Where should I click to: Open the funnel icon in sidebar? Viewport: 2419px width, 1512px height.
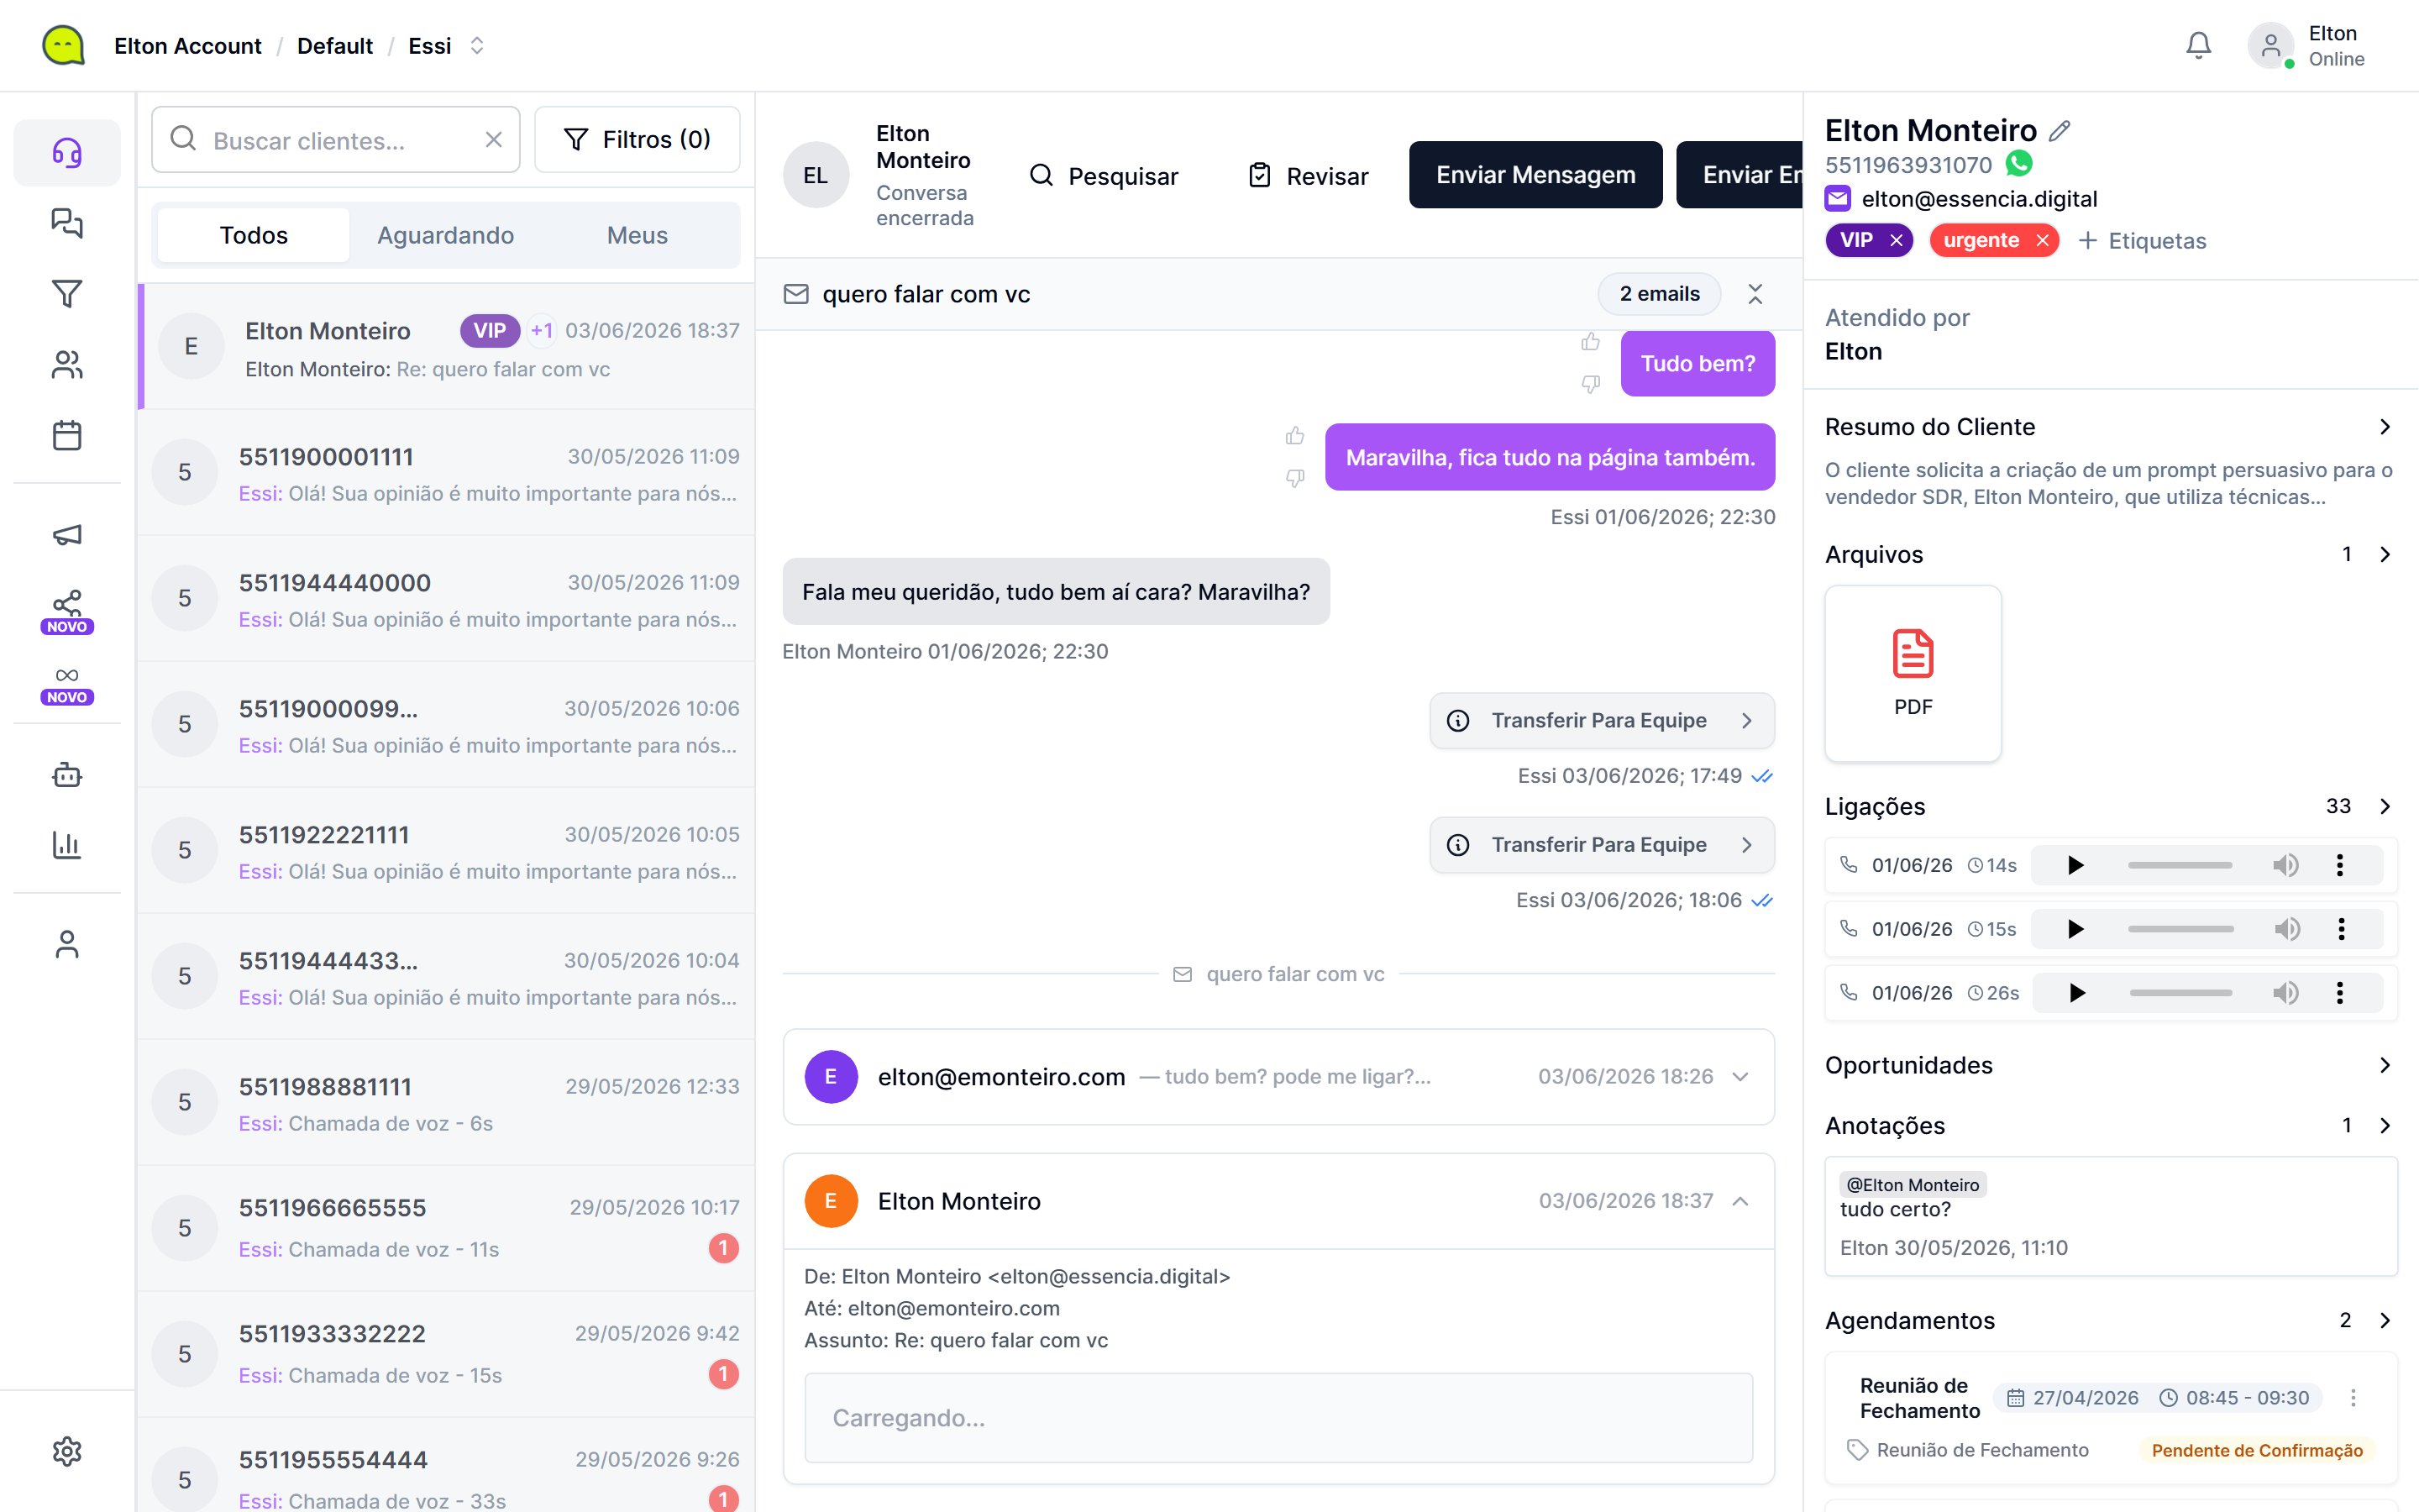(67, 294)
